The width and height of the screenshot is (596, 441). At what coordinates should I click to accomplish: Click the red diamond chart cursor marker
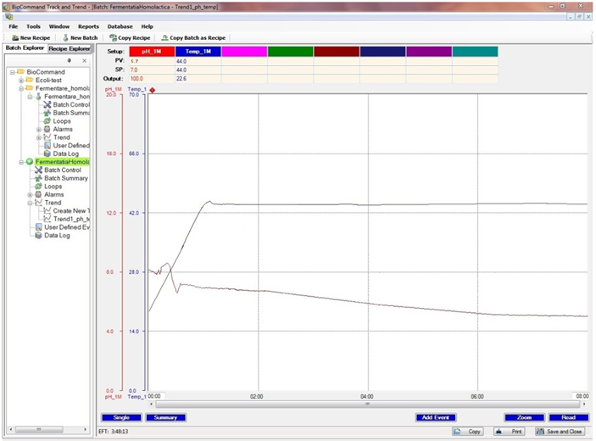click(x=153, y=89)
